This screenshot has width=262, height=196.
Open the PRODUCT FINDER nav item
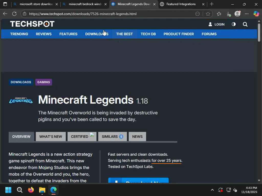pyautogui.click(x=179, y=34)
